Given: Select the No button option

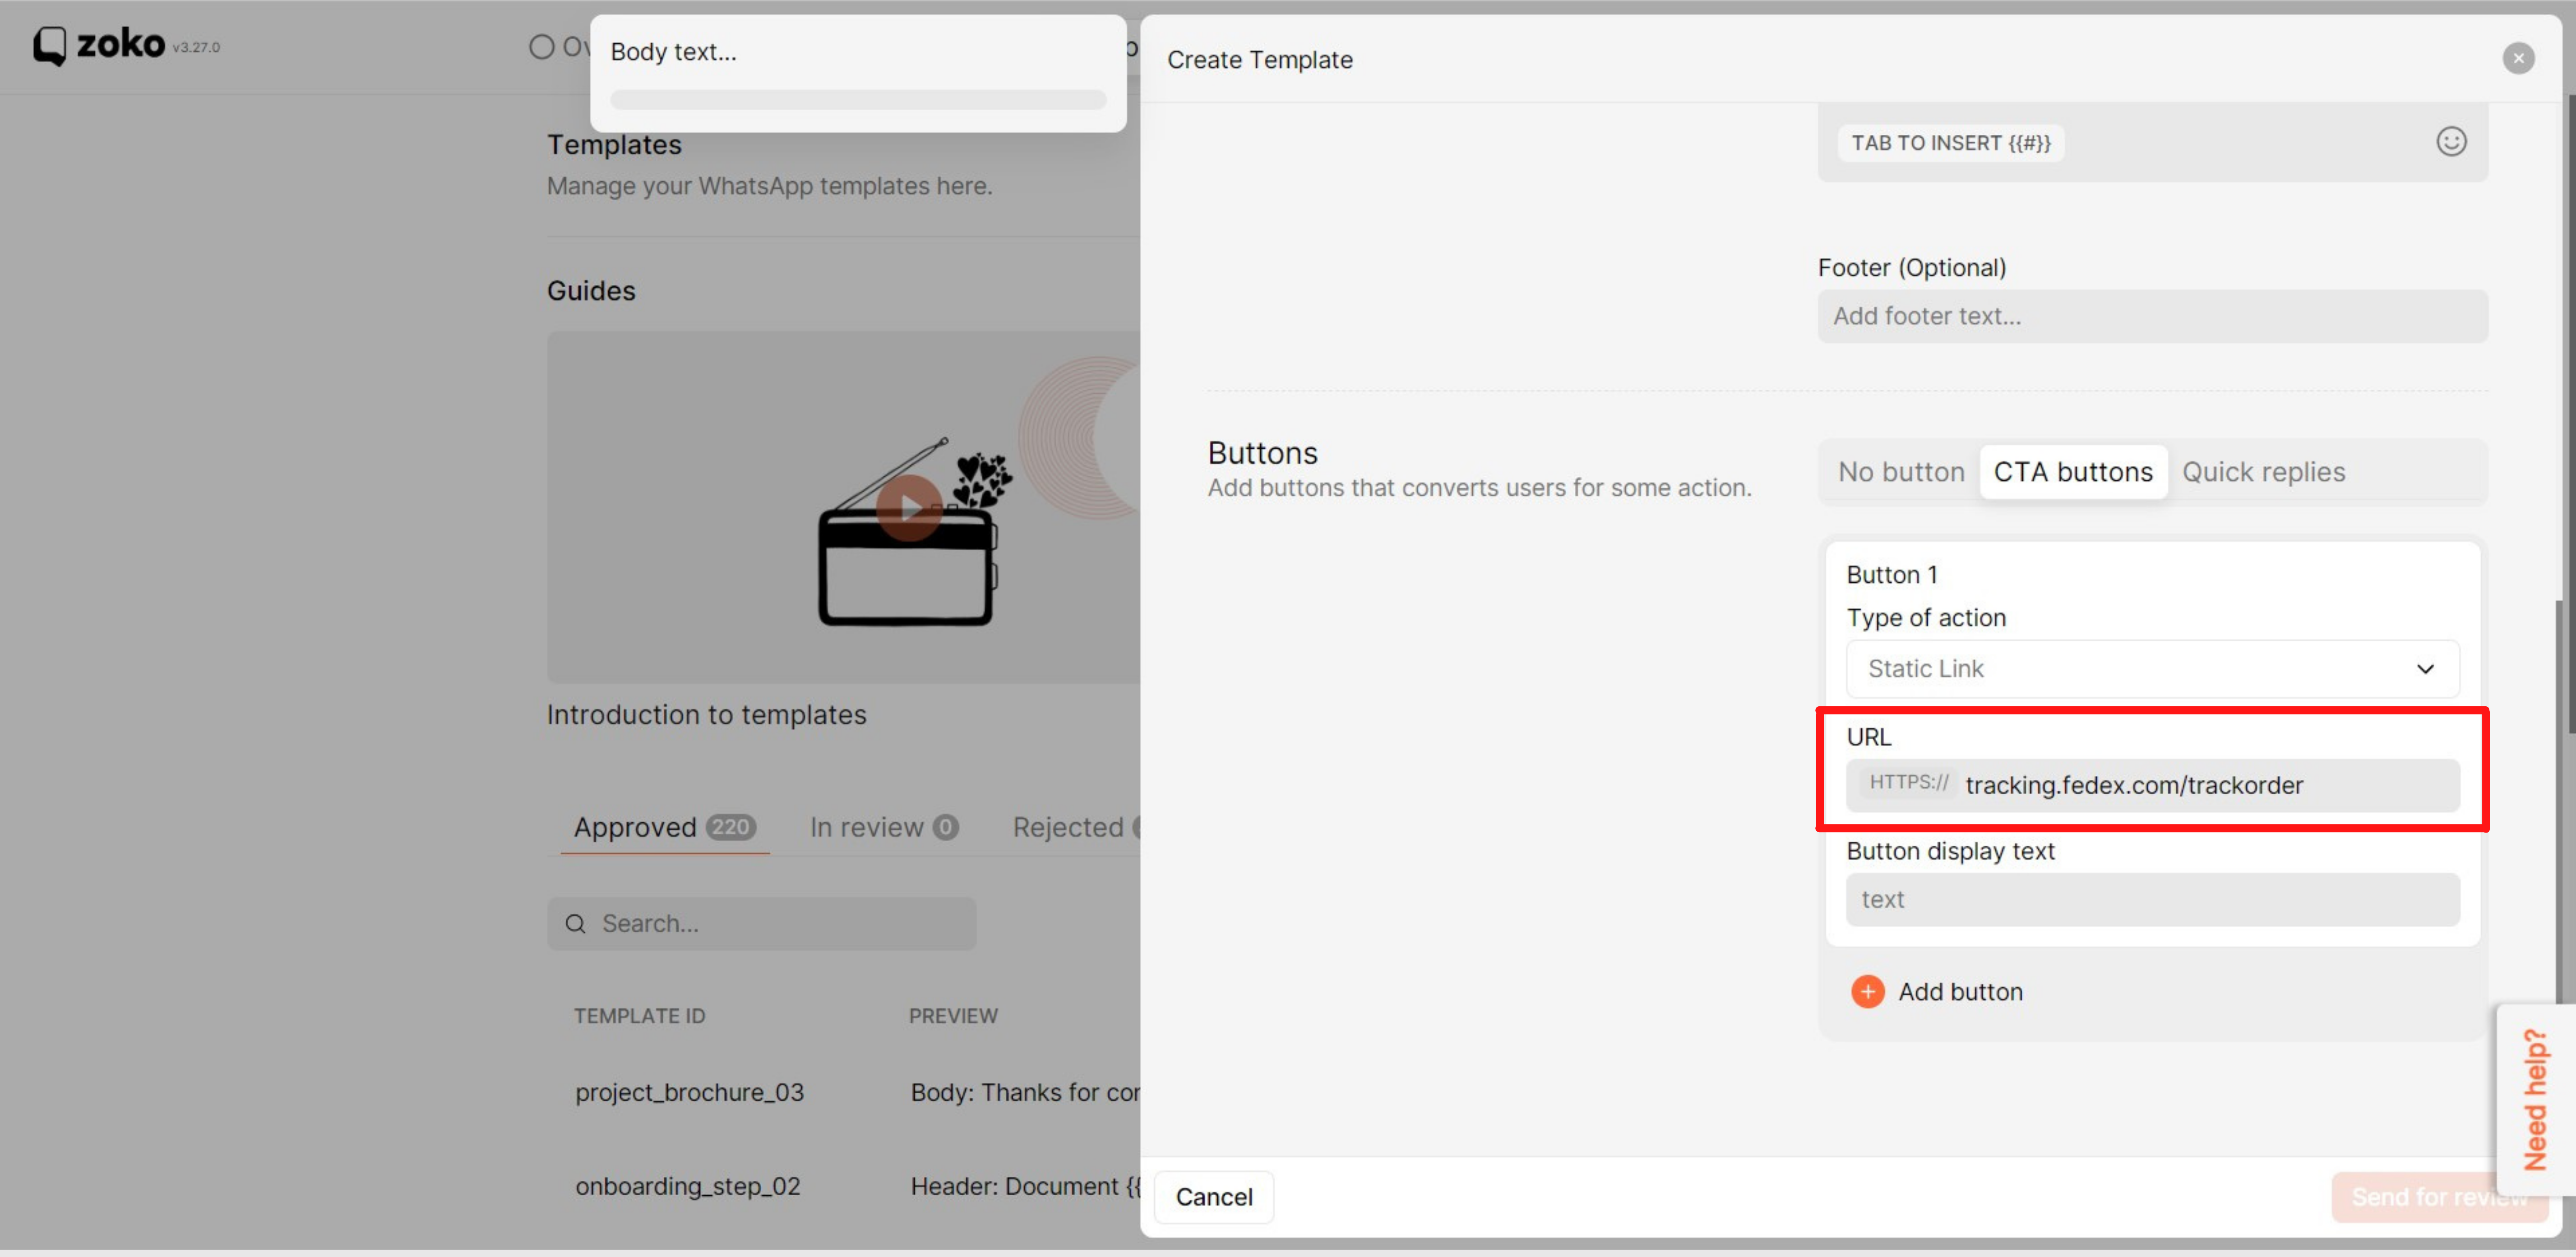Looking at the screenshot, I should (1901, 472).
